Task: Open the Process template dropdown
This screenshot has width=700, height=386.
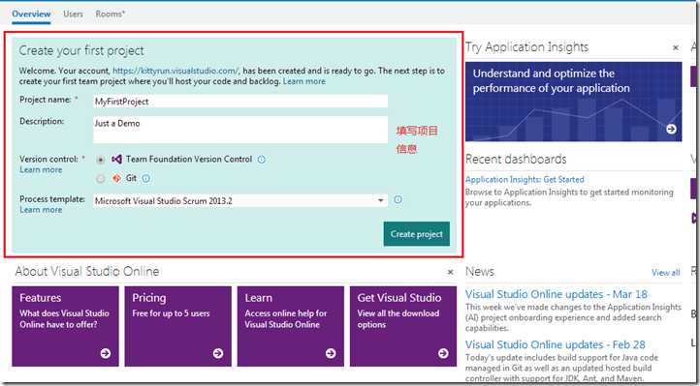Action: [x=240, y=201]
